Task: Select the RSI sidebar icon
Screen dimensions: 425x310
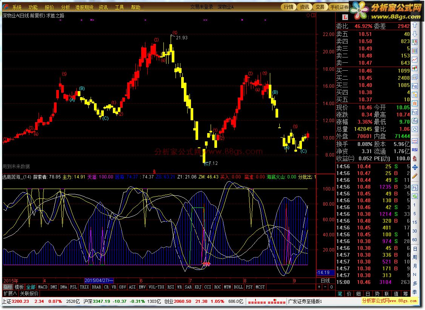Action: point(415,150)
